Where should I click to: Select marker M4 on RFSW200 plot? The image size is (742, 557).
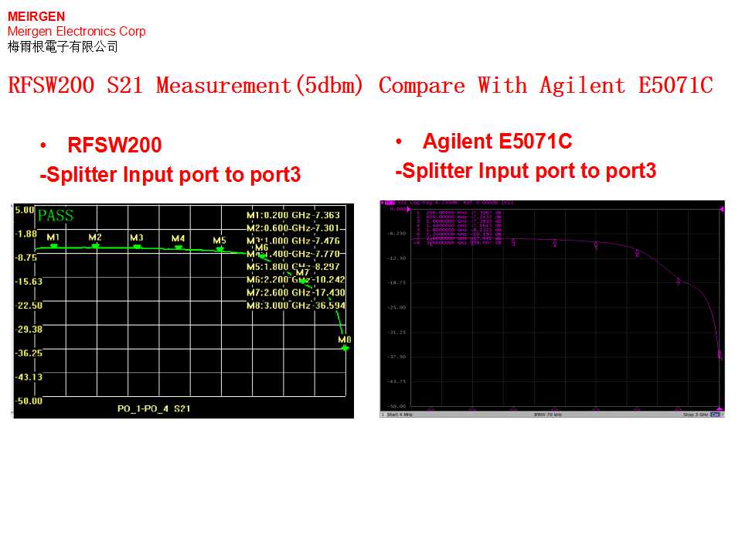coord(179,247)
